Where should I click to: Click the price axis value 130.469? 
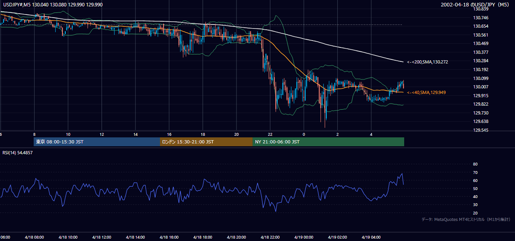click(x=480, y=43)
